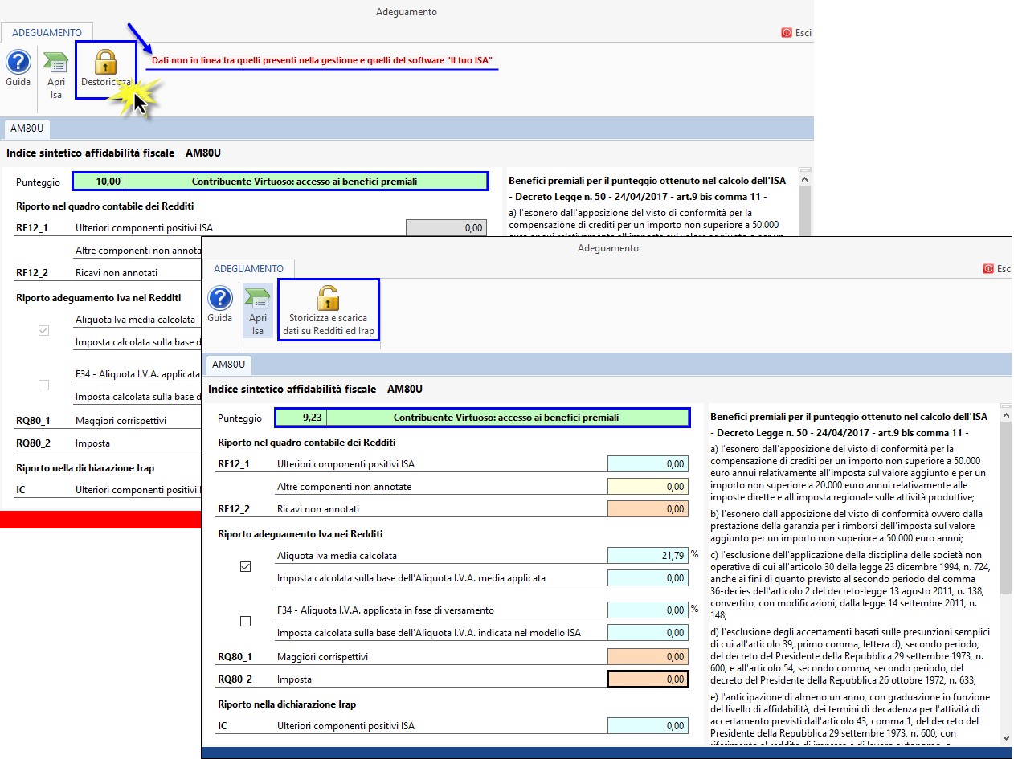1014x759 pixels.
Task: Click the Destoricizza lock icon
Action: pyautogui.click(x=105, y=61)
